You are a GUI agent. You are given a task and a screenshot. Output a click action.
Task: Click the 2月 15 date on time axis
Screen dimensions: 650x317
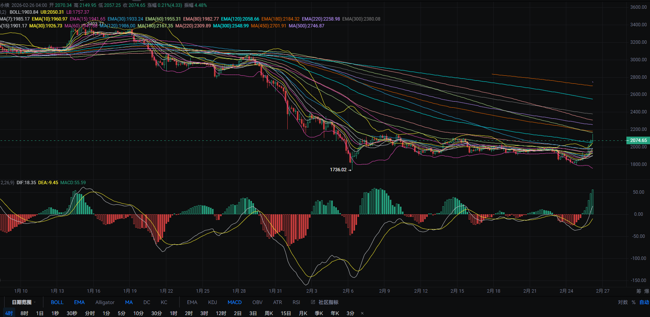point(457,291)
